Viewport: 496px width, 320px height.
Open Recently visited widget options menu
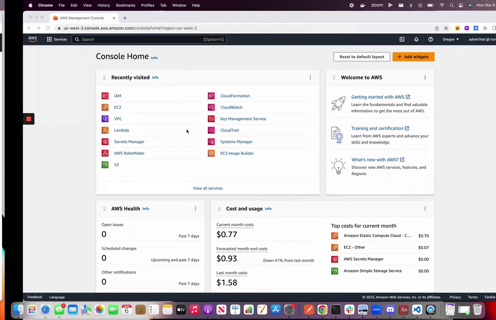310,77
